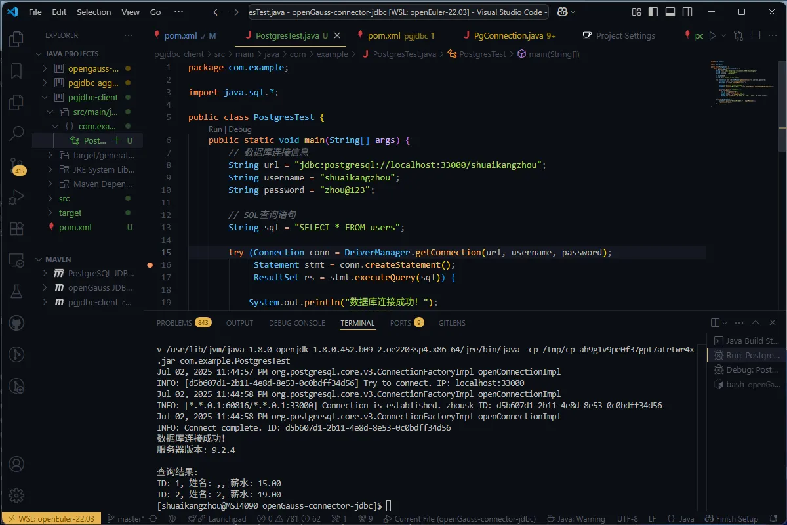787x525 pixels.
Task: Go back using navigation arrow
Action: (x=217, y=12)
